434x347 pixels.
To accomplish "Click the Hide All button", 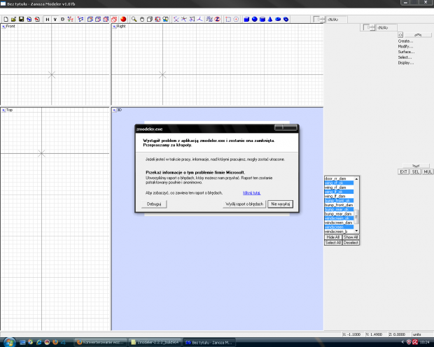I will 333,237.
